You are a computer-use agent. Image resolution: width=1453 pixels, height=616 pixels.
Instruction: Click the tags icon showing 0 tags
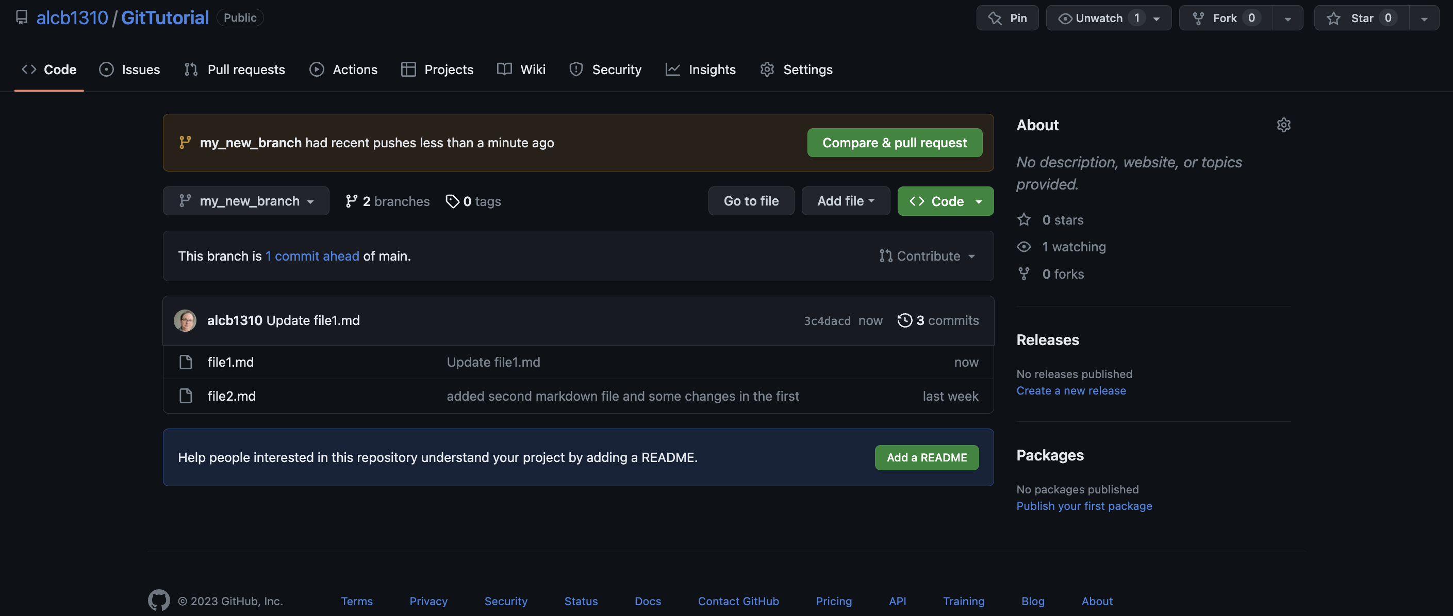452,201
